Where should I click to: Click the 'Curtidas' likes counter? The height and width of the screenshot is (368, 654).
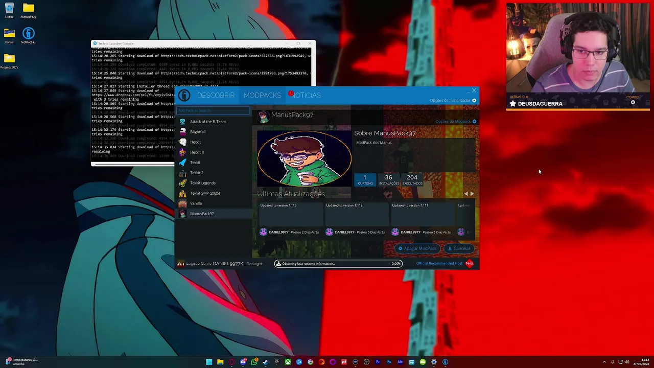point(365,179)
